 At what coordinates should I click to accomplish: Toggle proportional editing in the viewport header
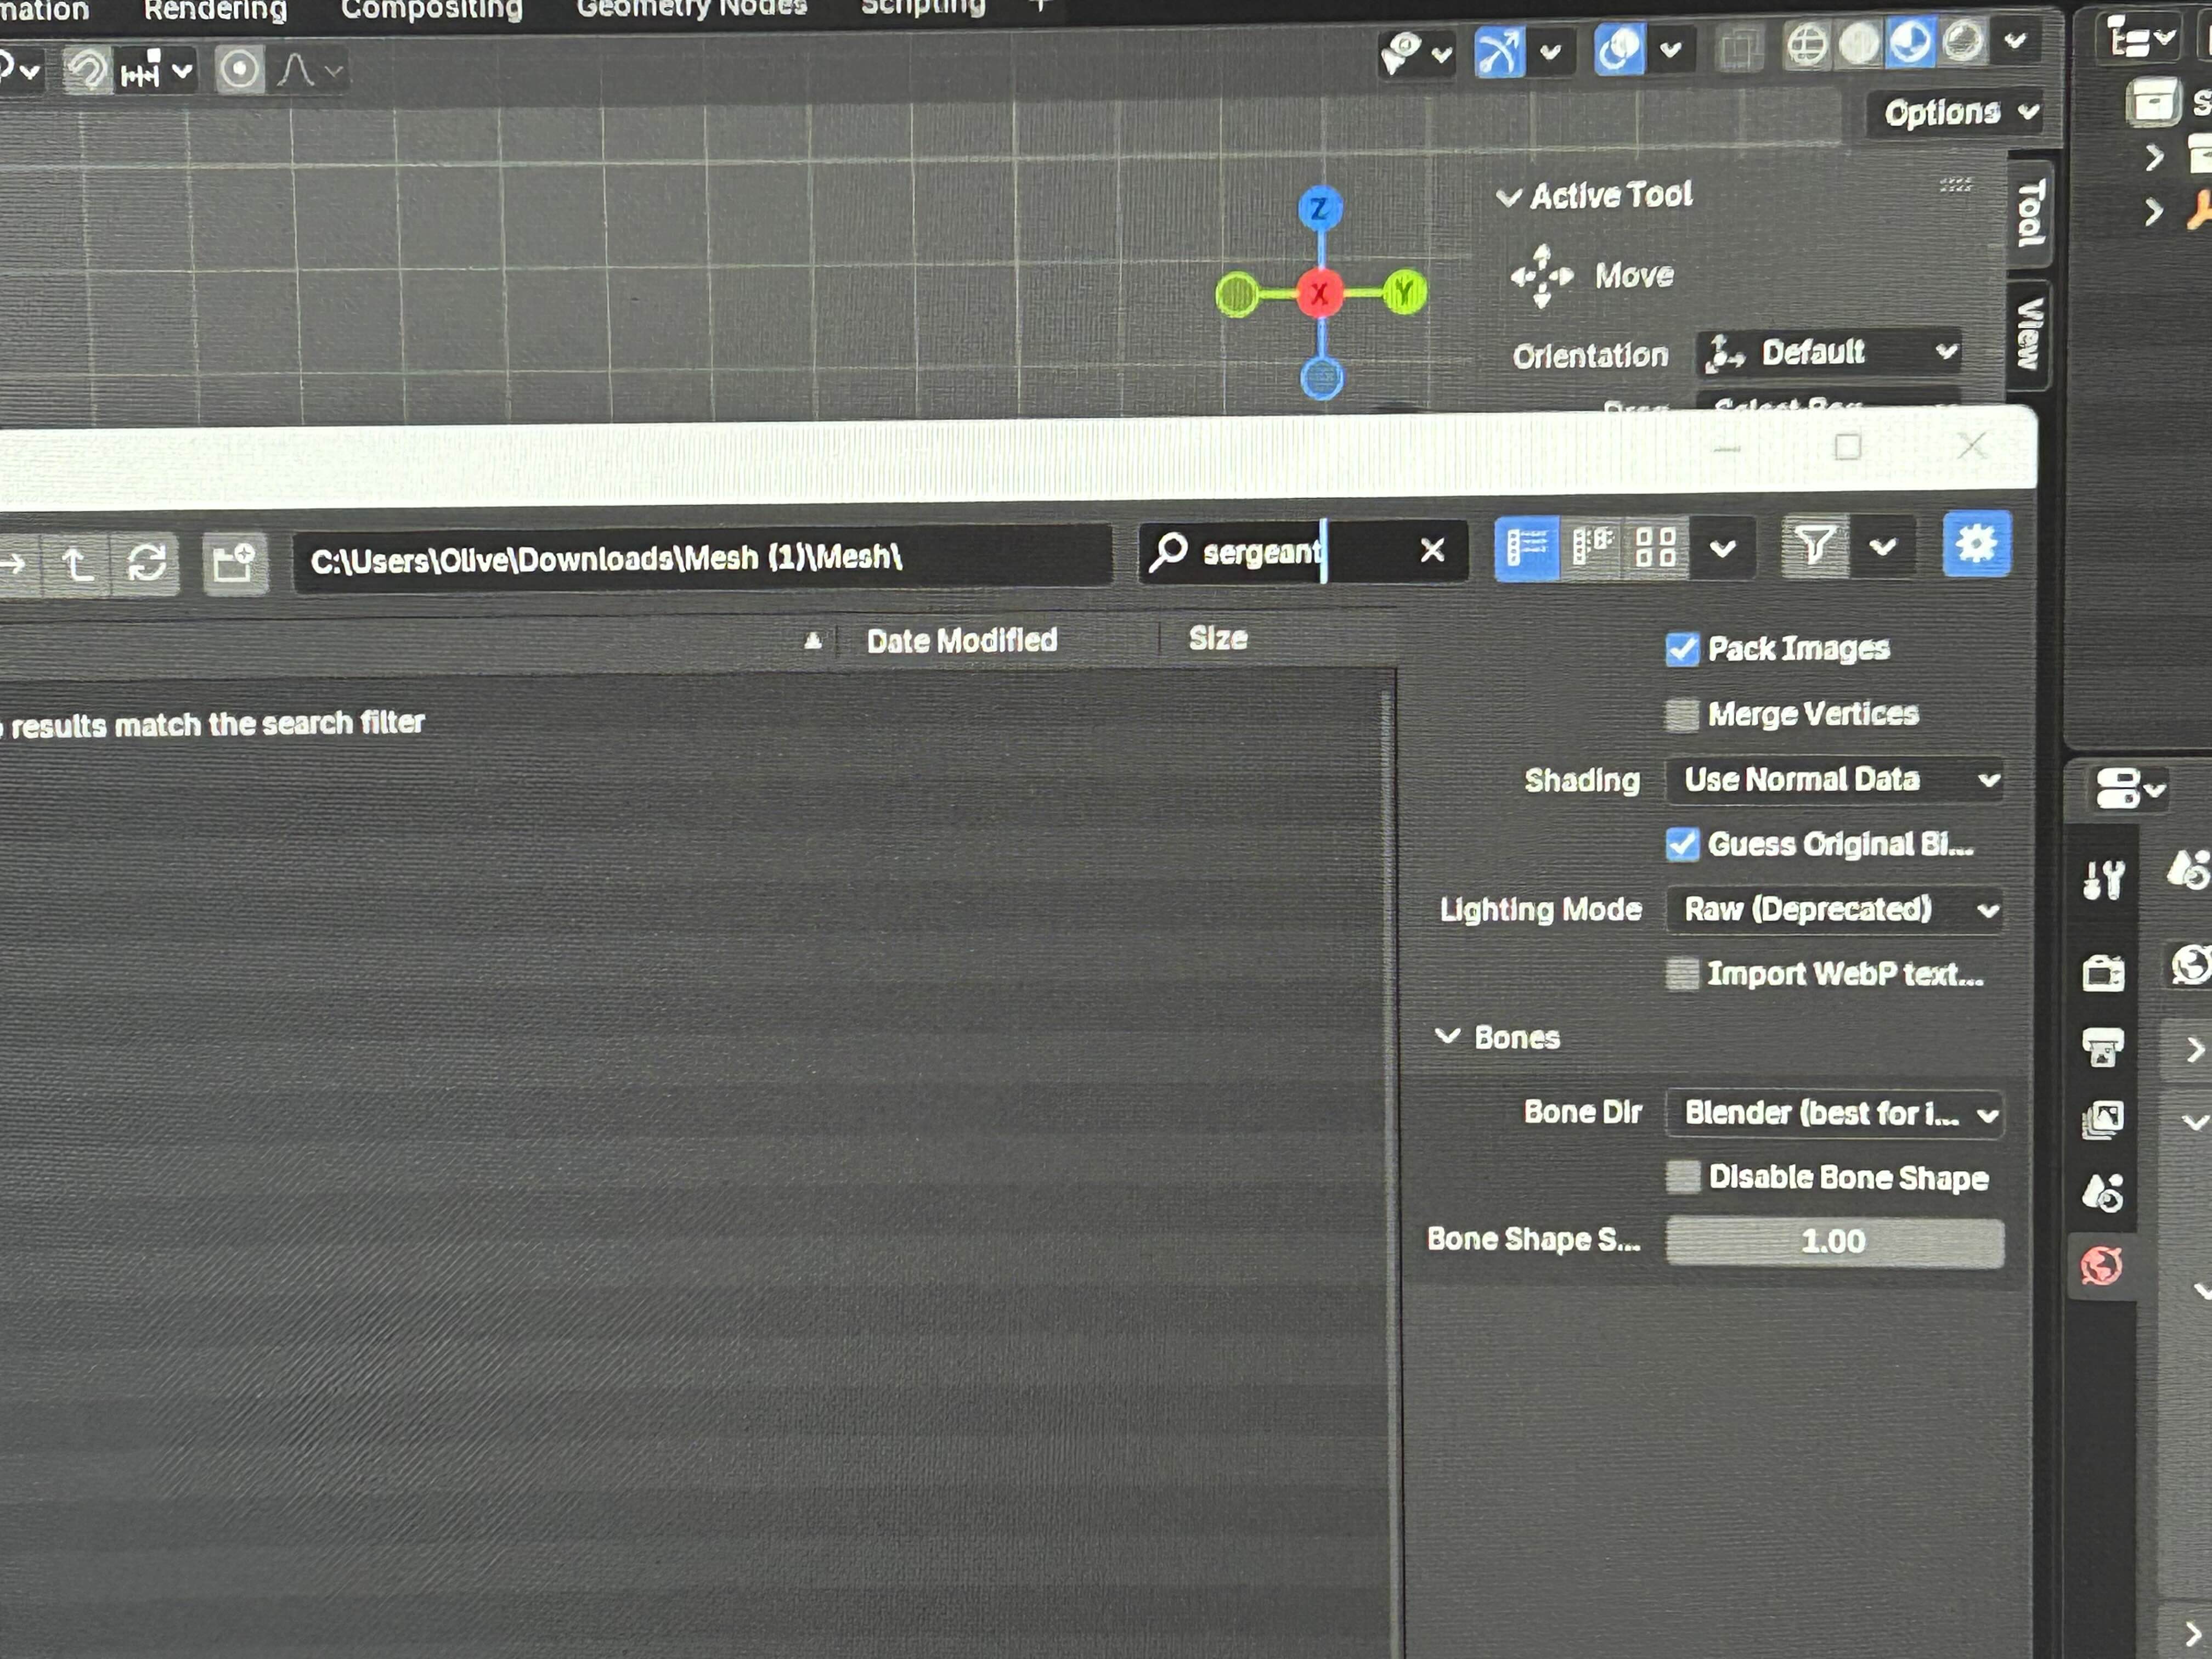[239, 70]
